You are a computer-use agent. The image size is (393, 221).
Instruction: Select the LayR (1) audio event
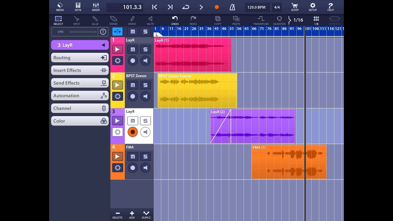[x=193, y=55]
